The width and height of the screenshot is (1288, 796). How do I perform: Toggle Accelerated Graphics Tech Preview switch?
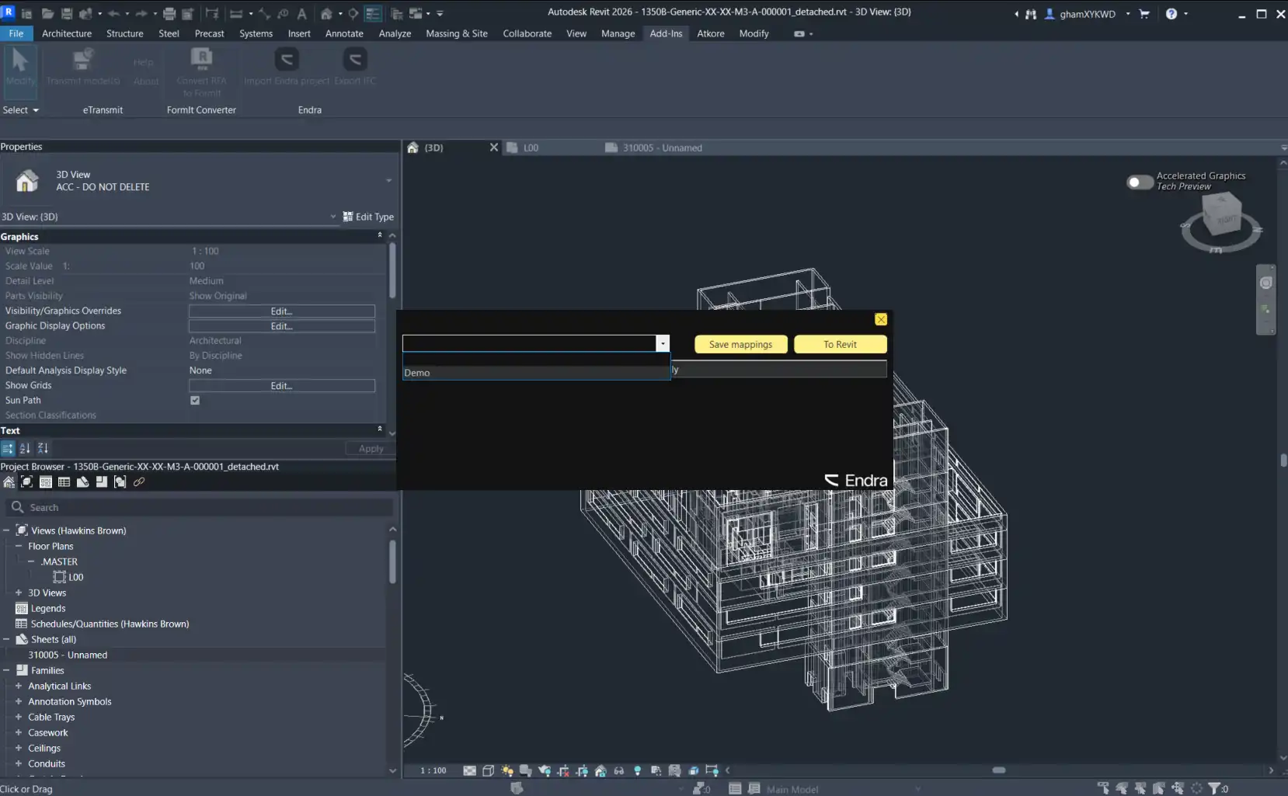[x=1140, y=182]
